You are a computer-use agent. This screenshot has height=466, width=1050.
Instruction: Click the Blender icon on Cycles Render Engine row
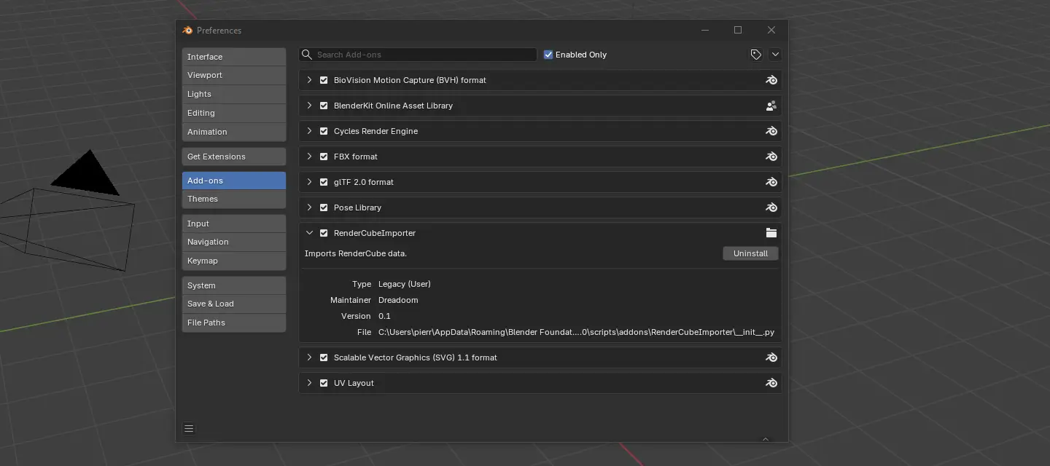point(771,131)
